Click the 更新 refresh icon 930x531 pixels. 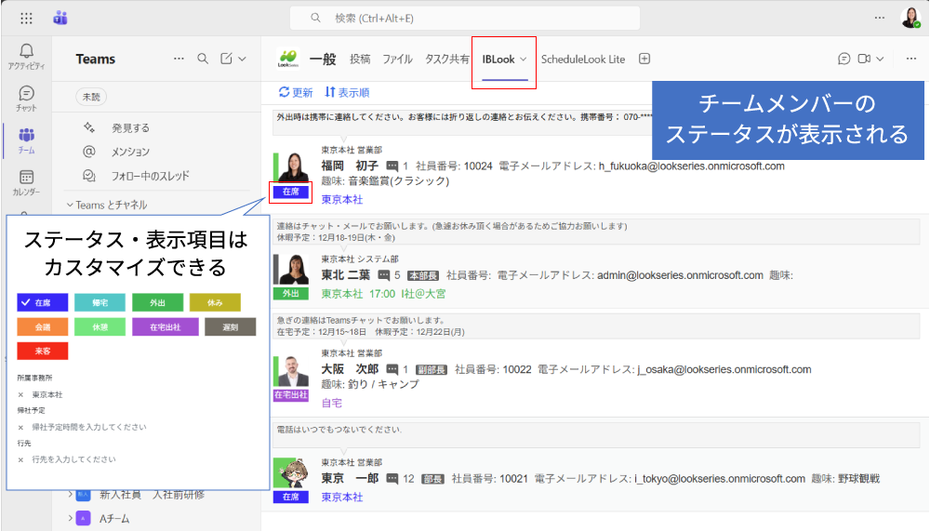coord(285,92)
